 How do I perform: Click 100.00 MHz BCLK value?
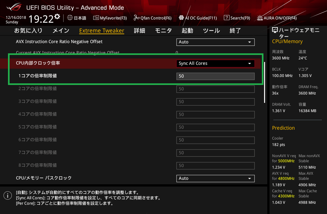282,75
